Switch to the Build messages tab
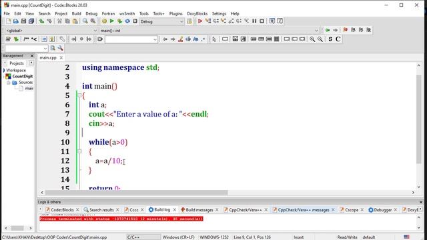Screen dimensions: 427x240 point(199,210)
